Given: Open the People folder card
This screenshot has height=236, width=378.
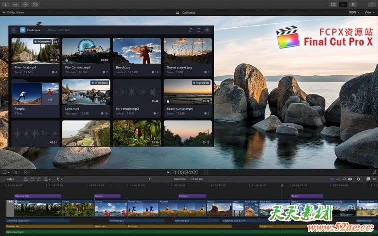Looking at the screenshot, I should click(35, 98).
